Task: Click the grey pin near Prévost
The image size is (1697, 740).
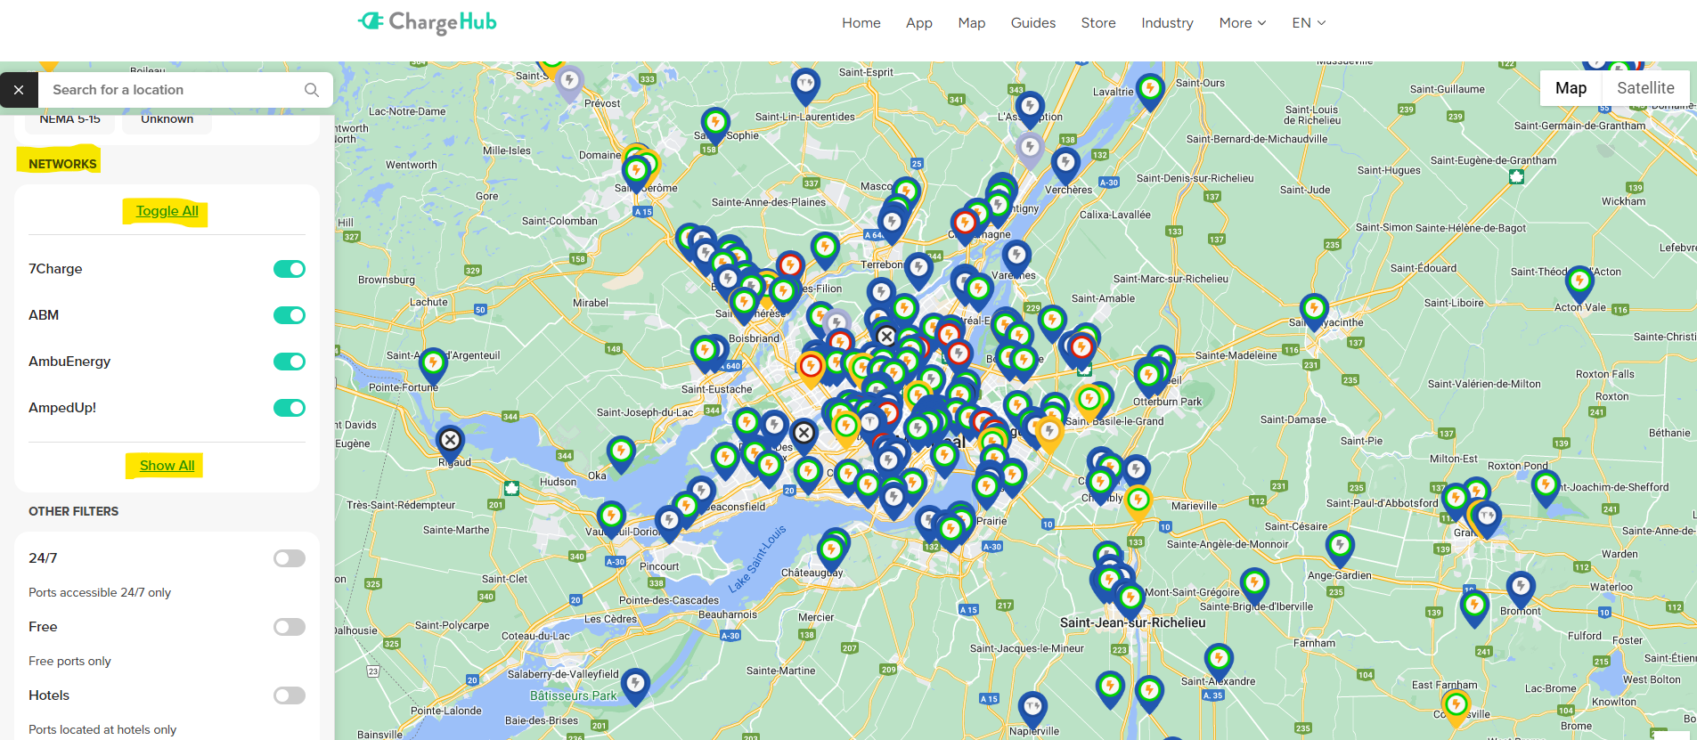Action: click(x=570, y=84)
